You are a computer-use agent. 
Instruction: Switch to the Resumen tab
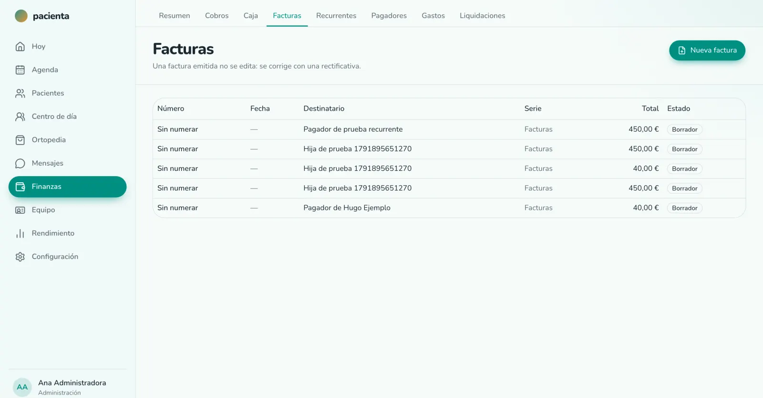[x=175, y=16]
